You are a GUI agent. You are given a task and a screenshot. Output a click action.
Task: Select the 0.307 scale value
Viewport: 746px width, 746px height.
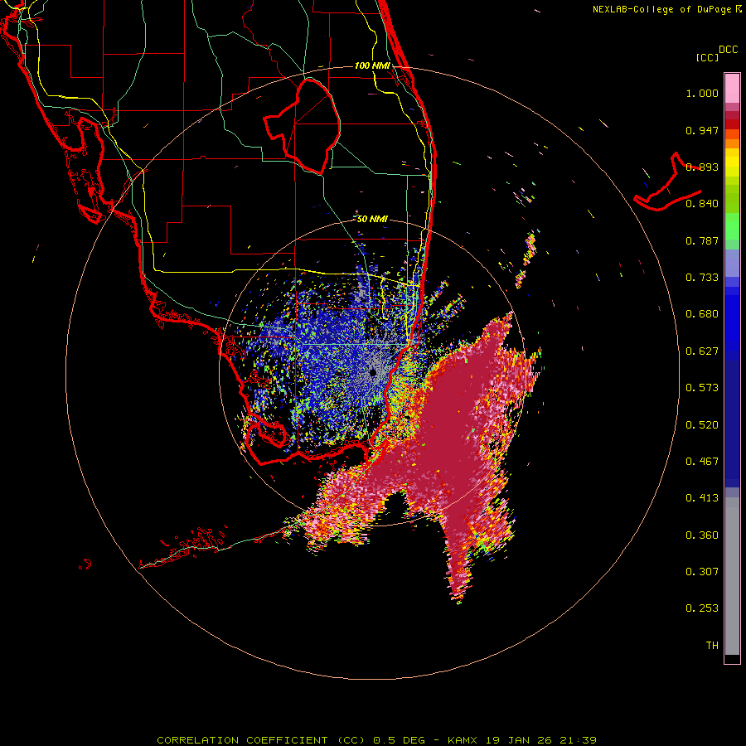click(702, 572)
